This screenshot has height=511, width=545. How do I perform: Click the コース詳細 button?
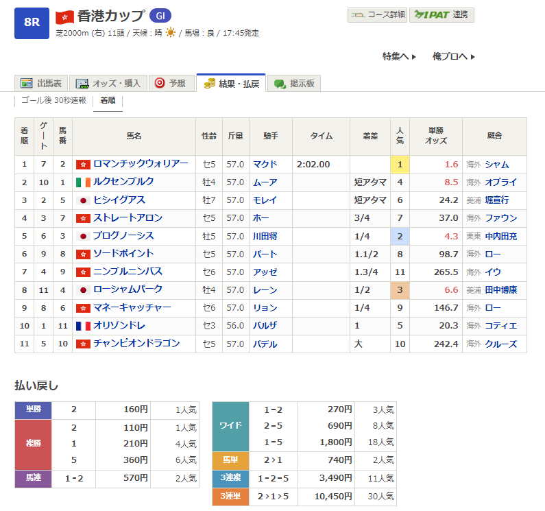click(377, 14)
